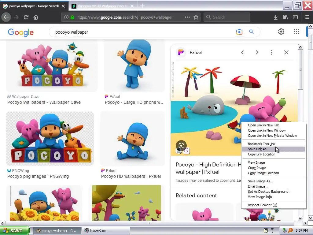The image size is (313, 235).
Task: Close the Pxfuel image preview panel
Action: coord(286,52)
